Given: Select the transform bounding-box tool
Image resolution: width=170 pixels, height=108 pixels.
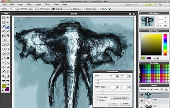Looking at the screenshot, I should [x=3, y=22].
